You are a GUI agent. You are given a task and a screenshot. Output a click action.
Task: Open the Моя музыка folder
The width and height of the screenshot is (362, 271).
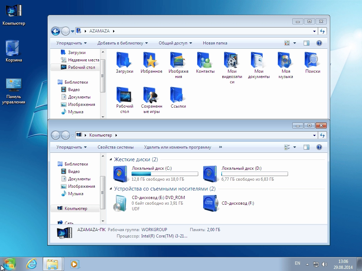coord(286,65)
